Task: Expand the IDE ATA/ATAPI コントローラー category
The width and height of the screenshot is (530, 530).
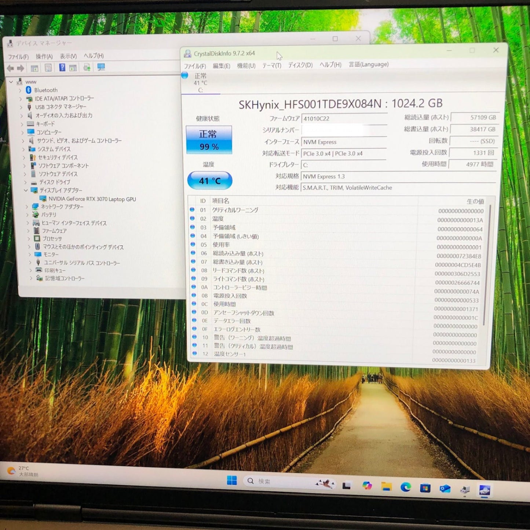Action: [21, 98]
